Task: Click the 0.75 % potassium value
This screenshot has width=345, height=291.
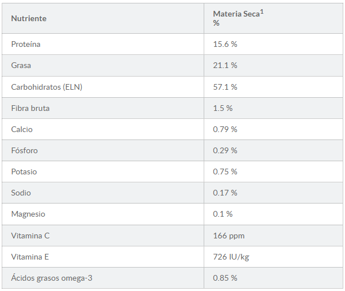Action: 225,172
